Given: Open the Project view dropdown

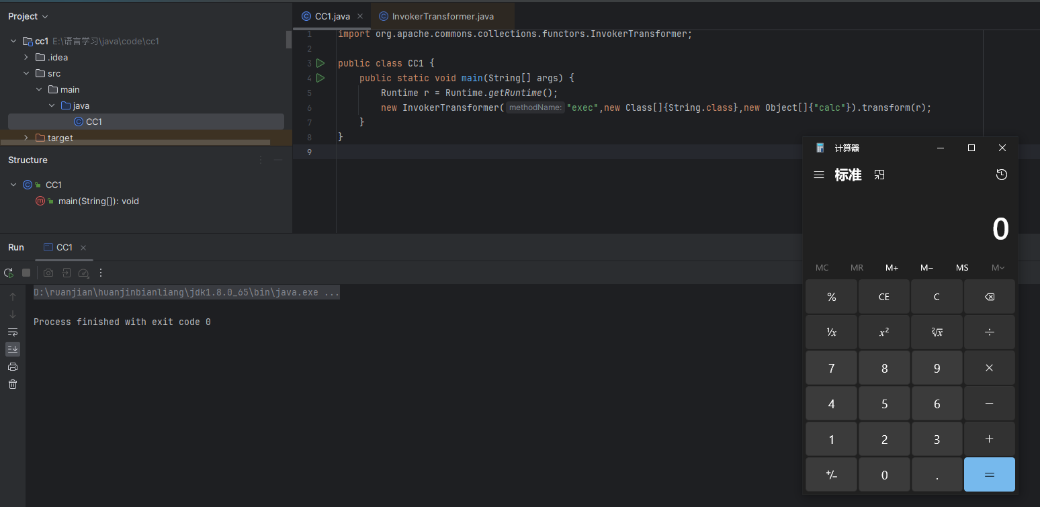Looking at the screenshot, I should click(28, 16).
